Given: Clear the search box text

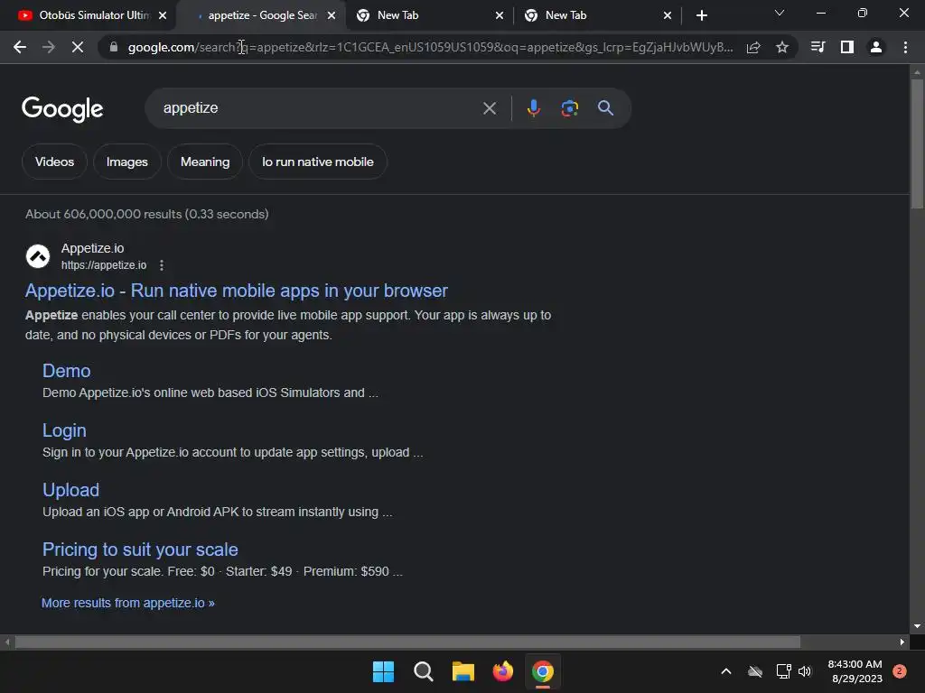Looking at the screenshot, I should point(490,108).
